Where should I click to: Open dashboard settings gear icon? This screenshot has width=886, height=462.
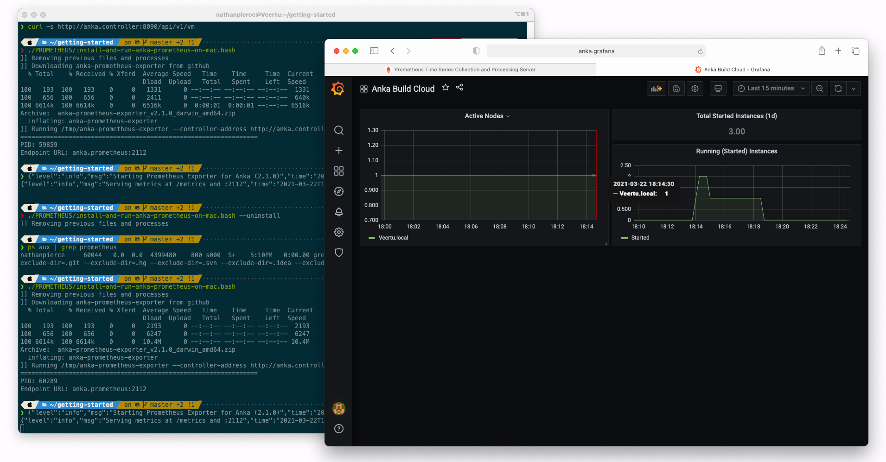pyautogui.click(x=695, y=89)
